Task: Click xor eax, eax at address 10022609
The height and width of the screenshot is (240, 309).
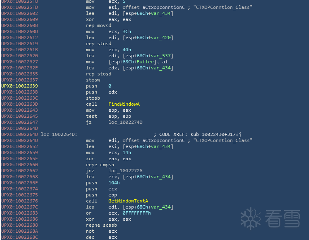Action: click(x=109, y=19)
